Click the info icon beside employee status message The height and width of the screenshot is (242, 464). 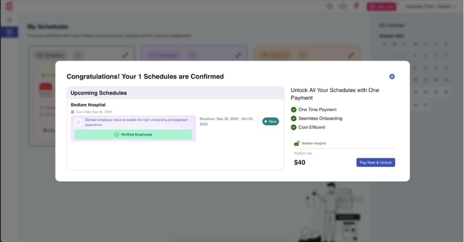pyautogui.click(x=78, y=122)
